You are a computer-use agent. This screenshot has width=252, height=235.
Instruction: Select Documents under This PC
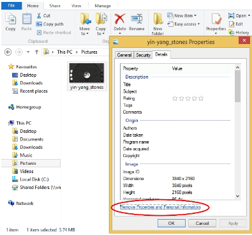(x=28, y=139)
